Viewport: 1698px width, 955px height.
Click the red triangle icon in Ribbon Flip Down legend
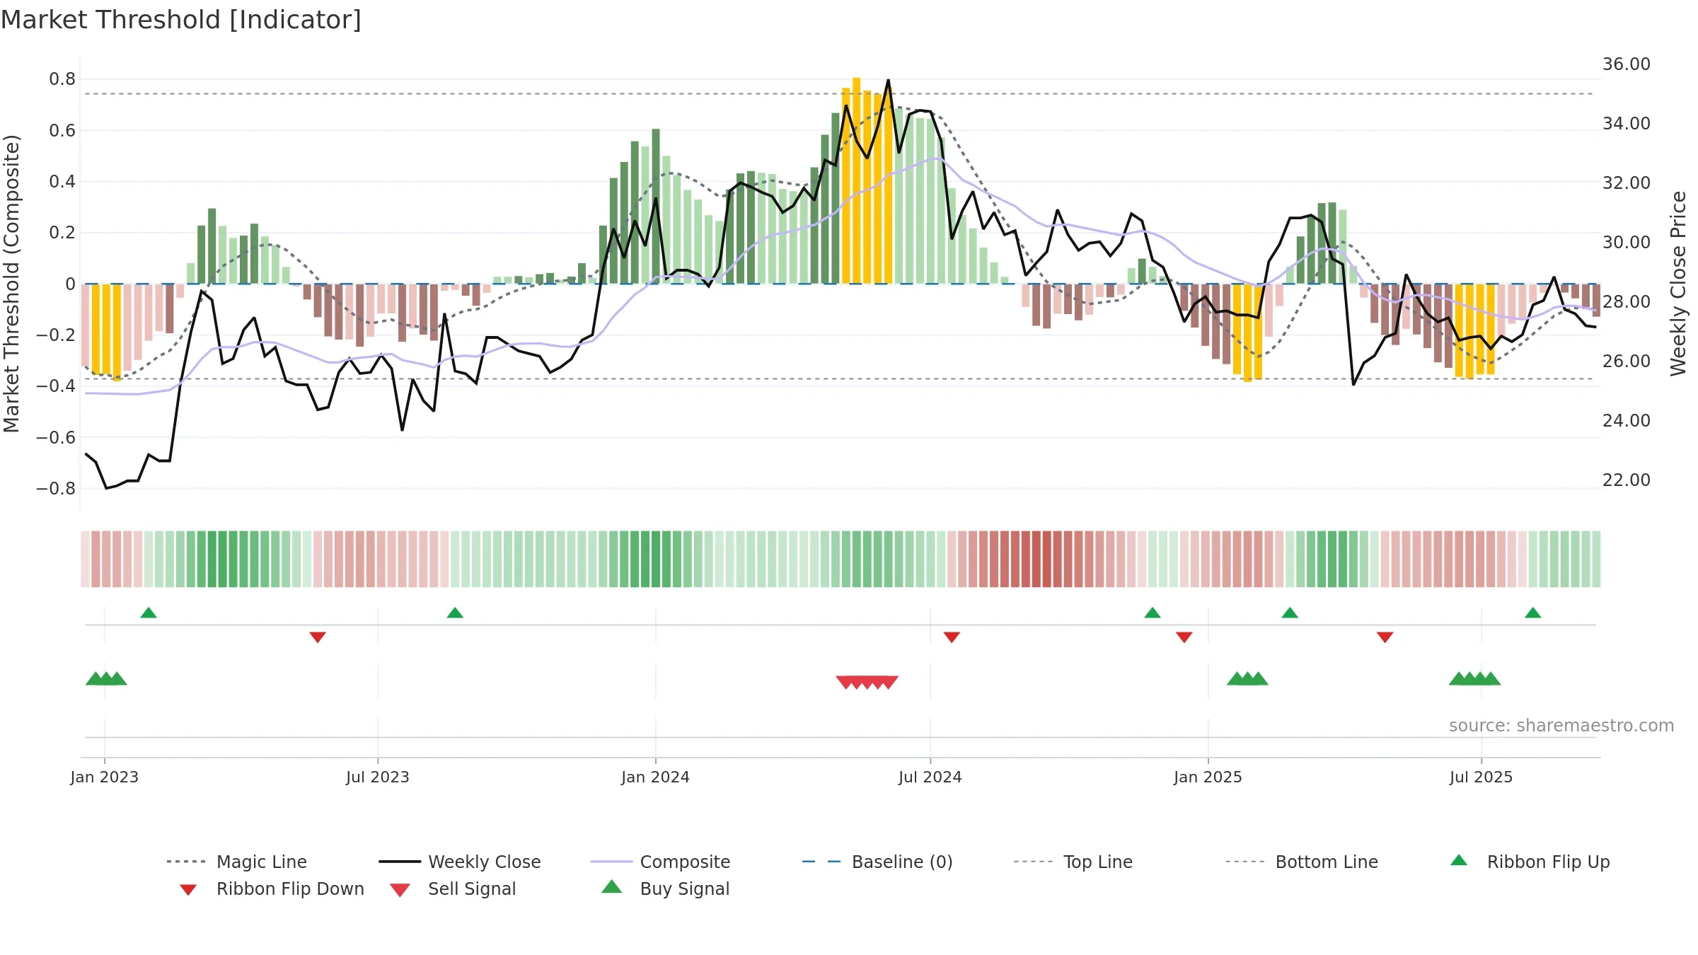pos(187,890)
